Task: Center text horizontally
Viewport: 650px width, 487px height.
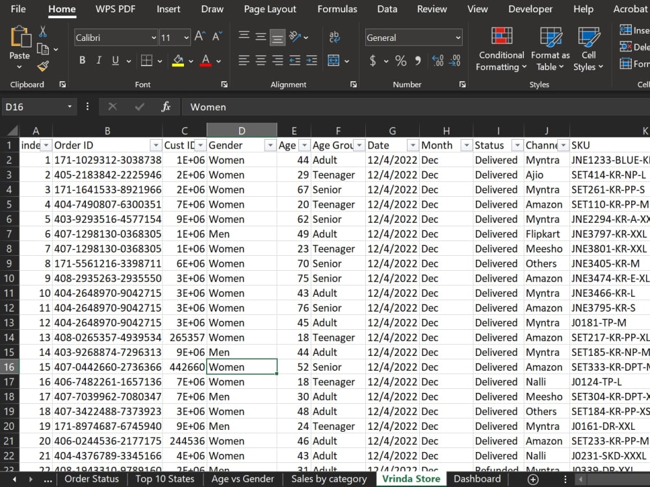Action: [x=261, y=60]
